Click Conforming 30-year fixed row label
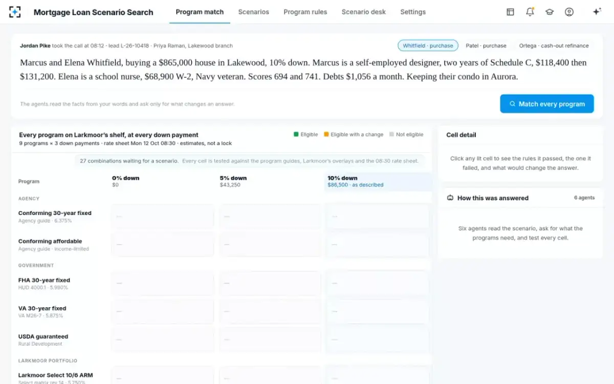 click(x=55, y=213)
